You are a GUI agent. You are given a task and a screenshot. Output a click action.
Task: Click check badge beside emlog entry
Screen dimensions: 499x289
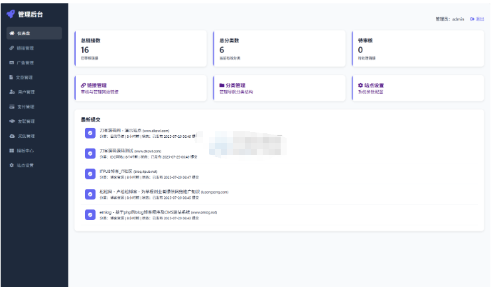[x=90, y=215]
